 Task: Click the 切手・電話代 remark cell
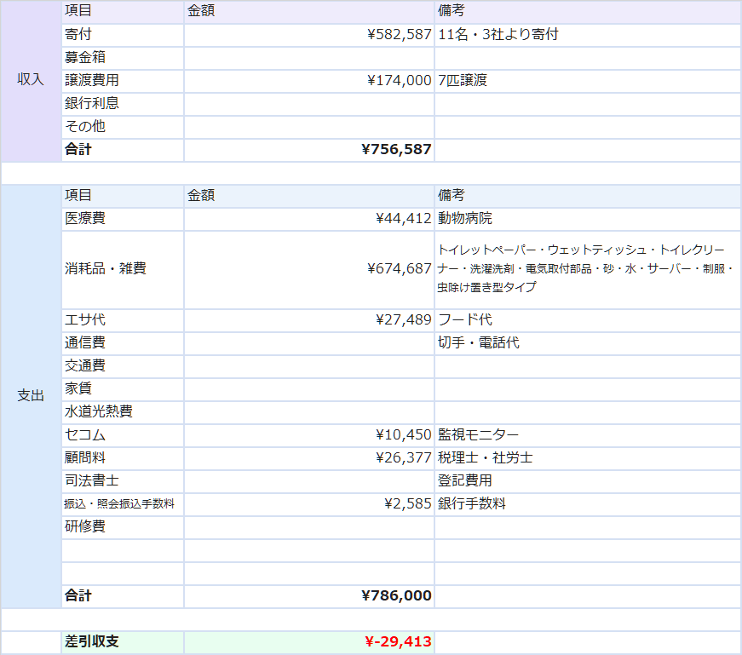pos(587,343)
